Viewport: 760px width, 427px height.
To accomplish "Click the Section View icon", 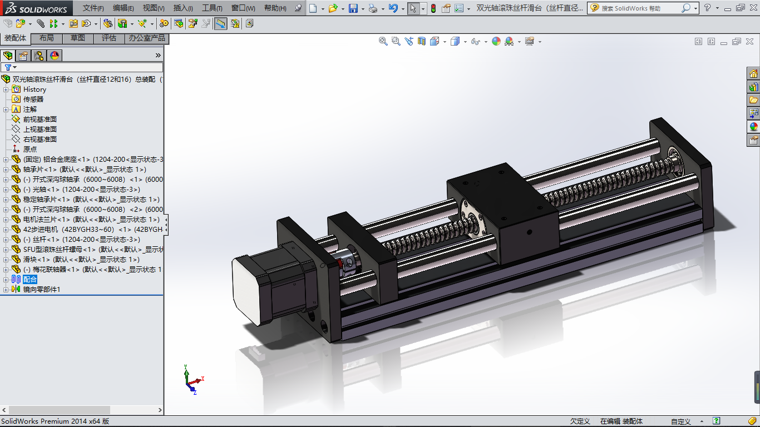I will pyautogui.click(x=422, y=41).
